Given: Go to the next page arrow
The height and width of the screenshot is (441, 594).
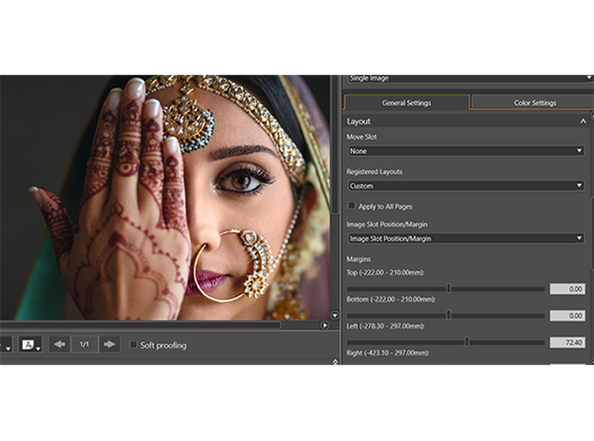Looking at the screenshot, I should point(109,344).
